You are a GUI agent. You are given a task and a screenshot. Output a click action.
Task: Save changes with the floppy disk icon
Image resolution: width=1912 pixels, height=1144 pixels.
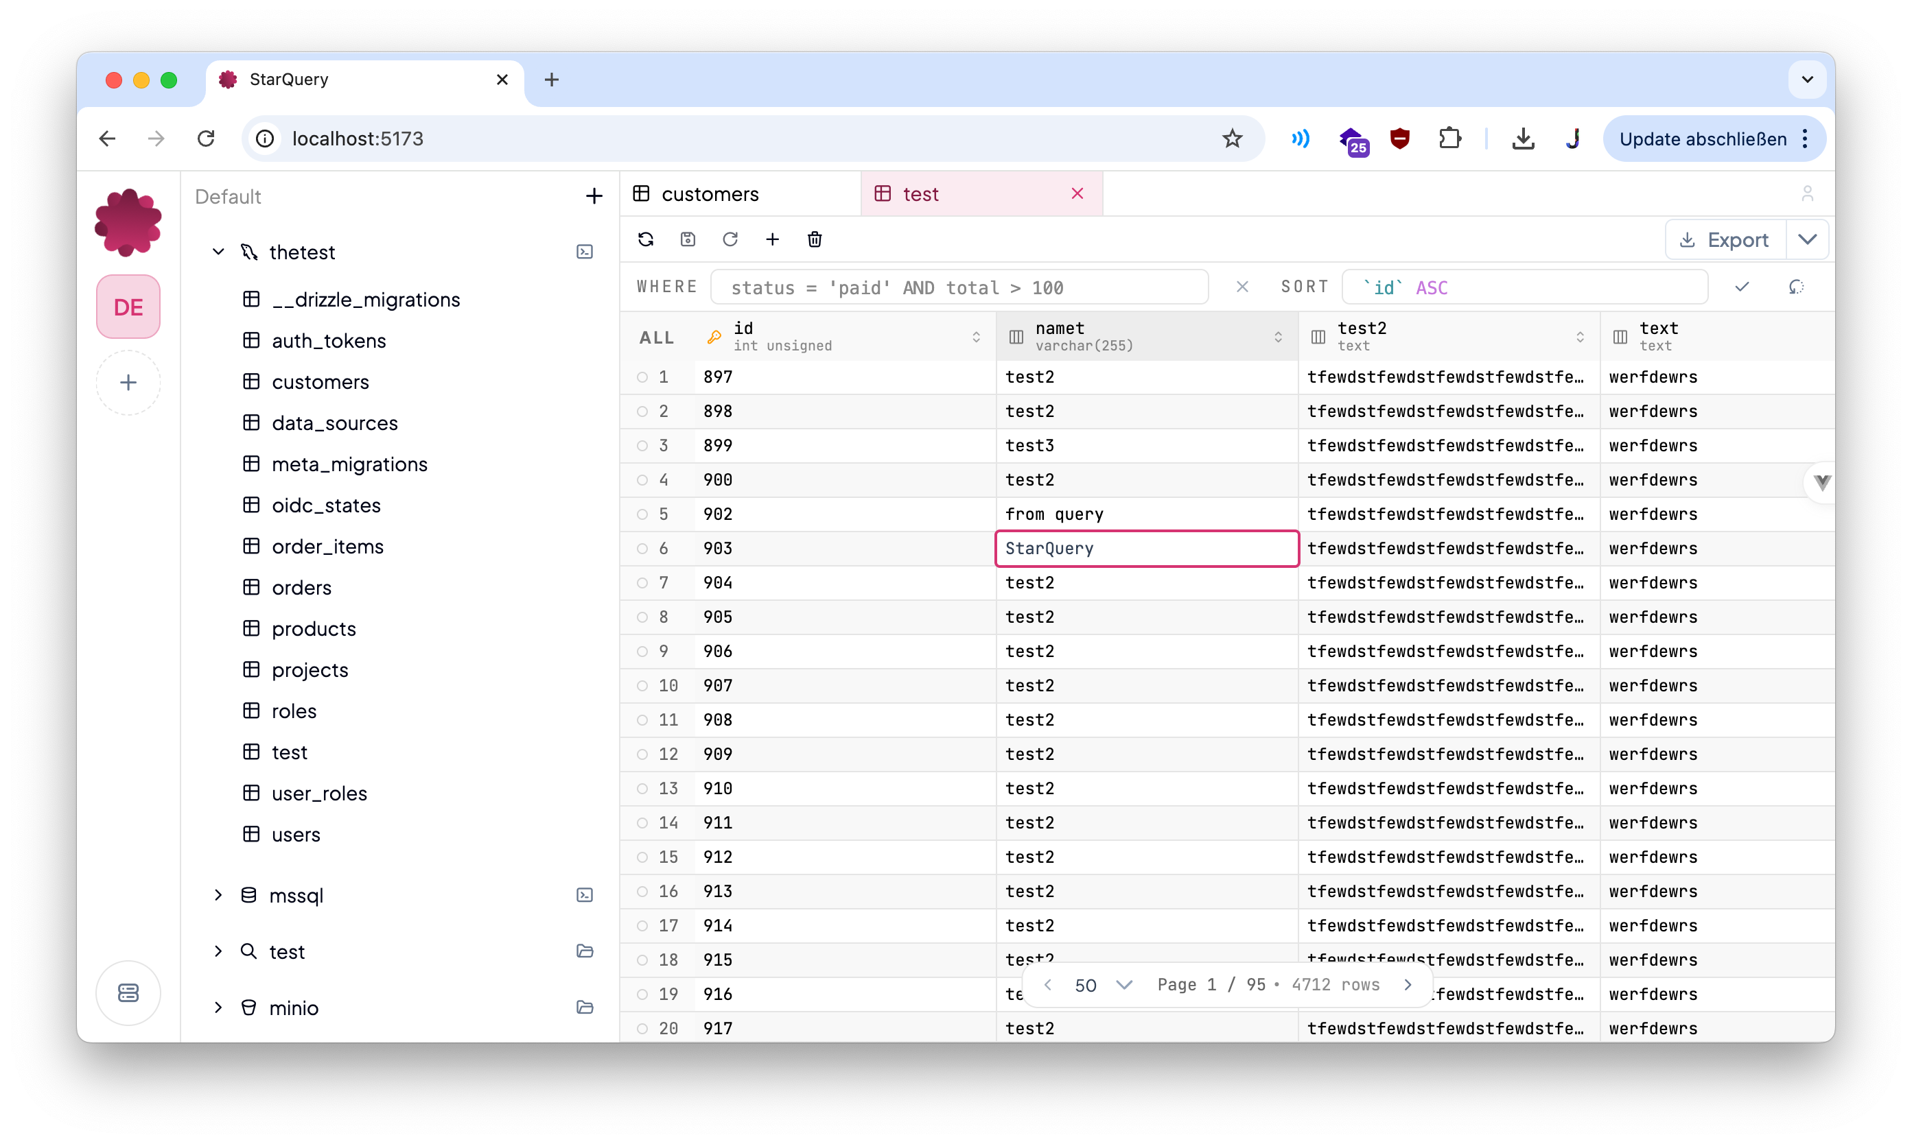pos(688,239)
